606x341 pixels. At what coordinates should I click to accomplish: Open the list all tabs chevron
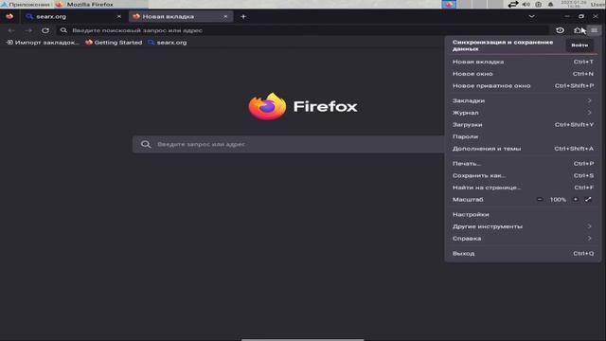531,17
